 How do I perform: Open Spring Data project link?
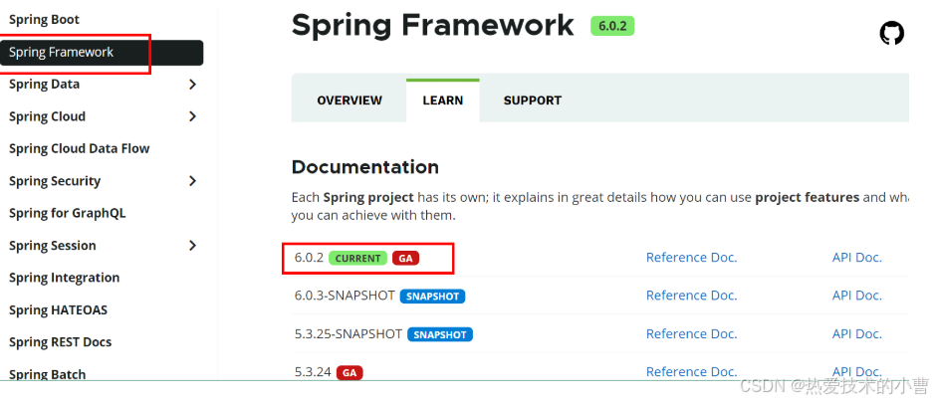tap(44, 85)
